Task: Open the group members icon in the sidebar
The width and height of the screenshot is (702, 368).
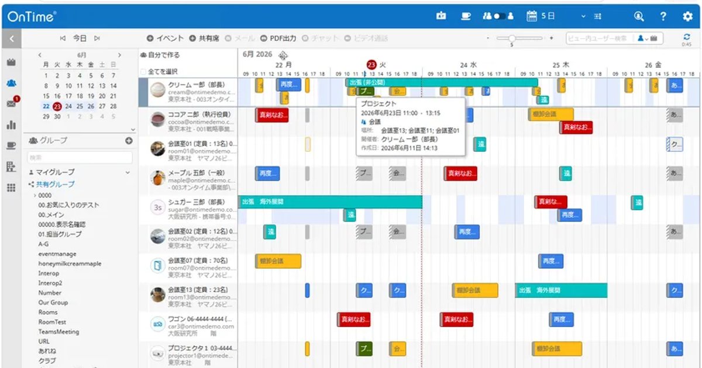Action: tap(11, 83)
